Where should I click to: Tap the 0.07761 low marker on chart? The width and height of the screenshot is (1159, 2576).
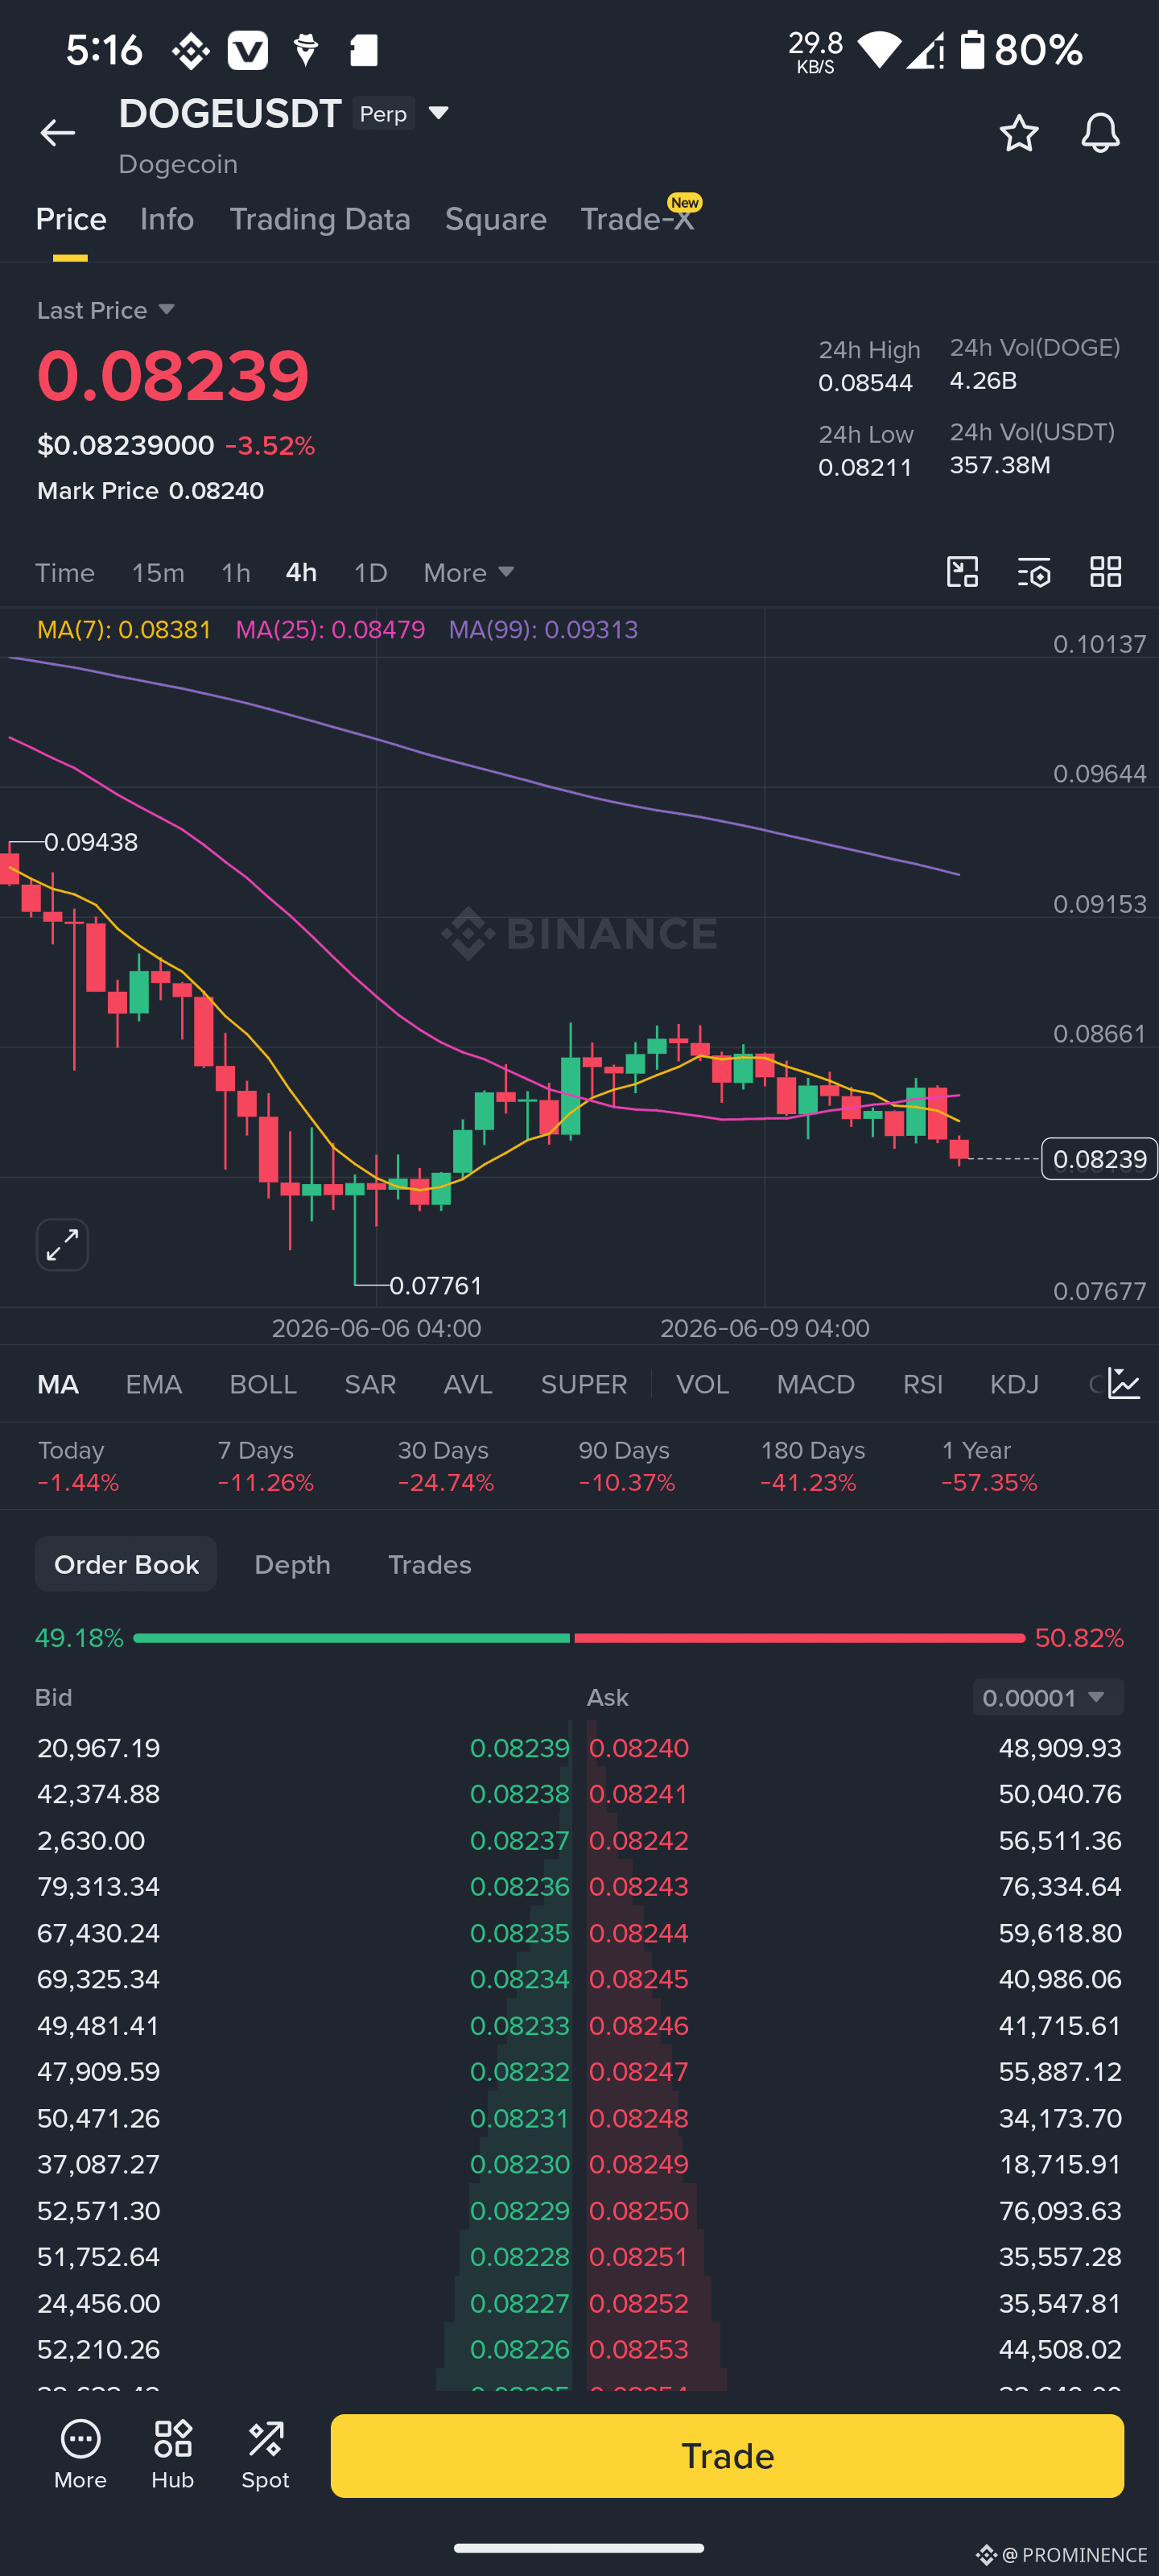tap(435, 1285)
